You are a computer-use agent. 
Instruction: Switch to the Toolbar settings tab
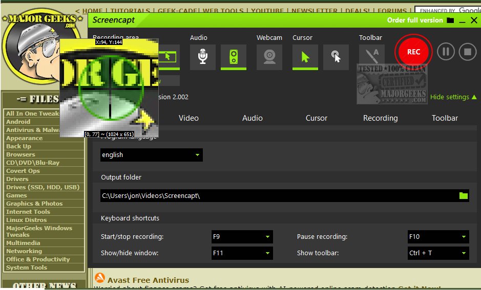click(445, 118)
